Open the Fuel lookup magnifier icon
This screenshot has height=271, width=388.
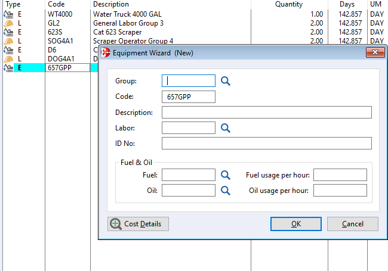pos(226,175)
